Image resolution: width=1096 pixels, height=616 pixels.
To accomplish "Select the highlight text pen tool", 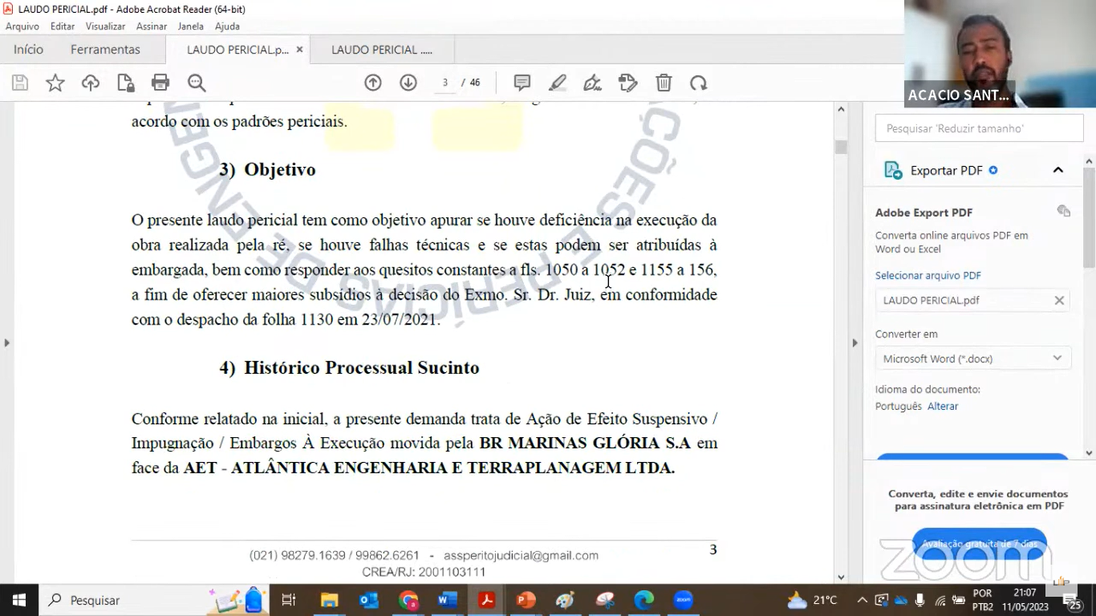I will click(558, 83).
